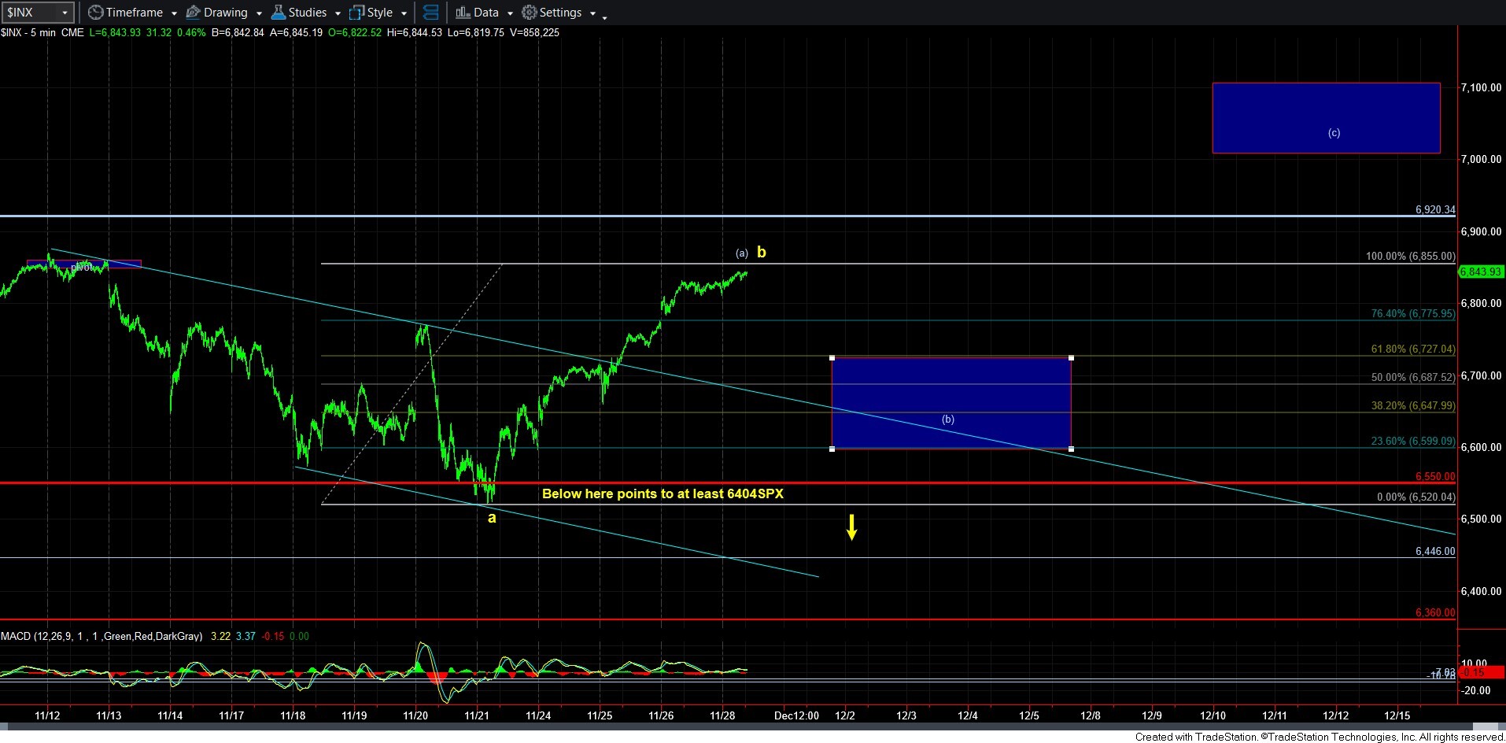Click the 'Below here points to' text annotation

663,494
